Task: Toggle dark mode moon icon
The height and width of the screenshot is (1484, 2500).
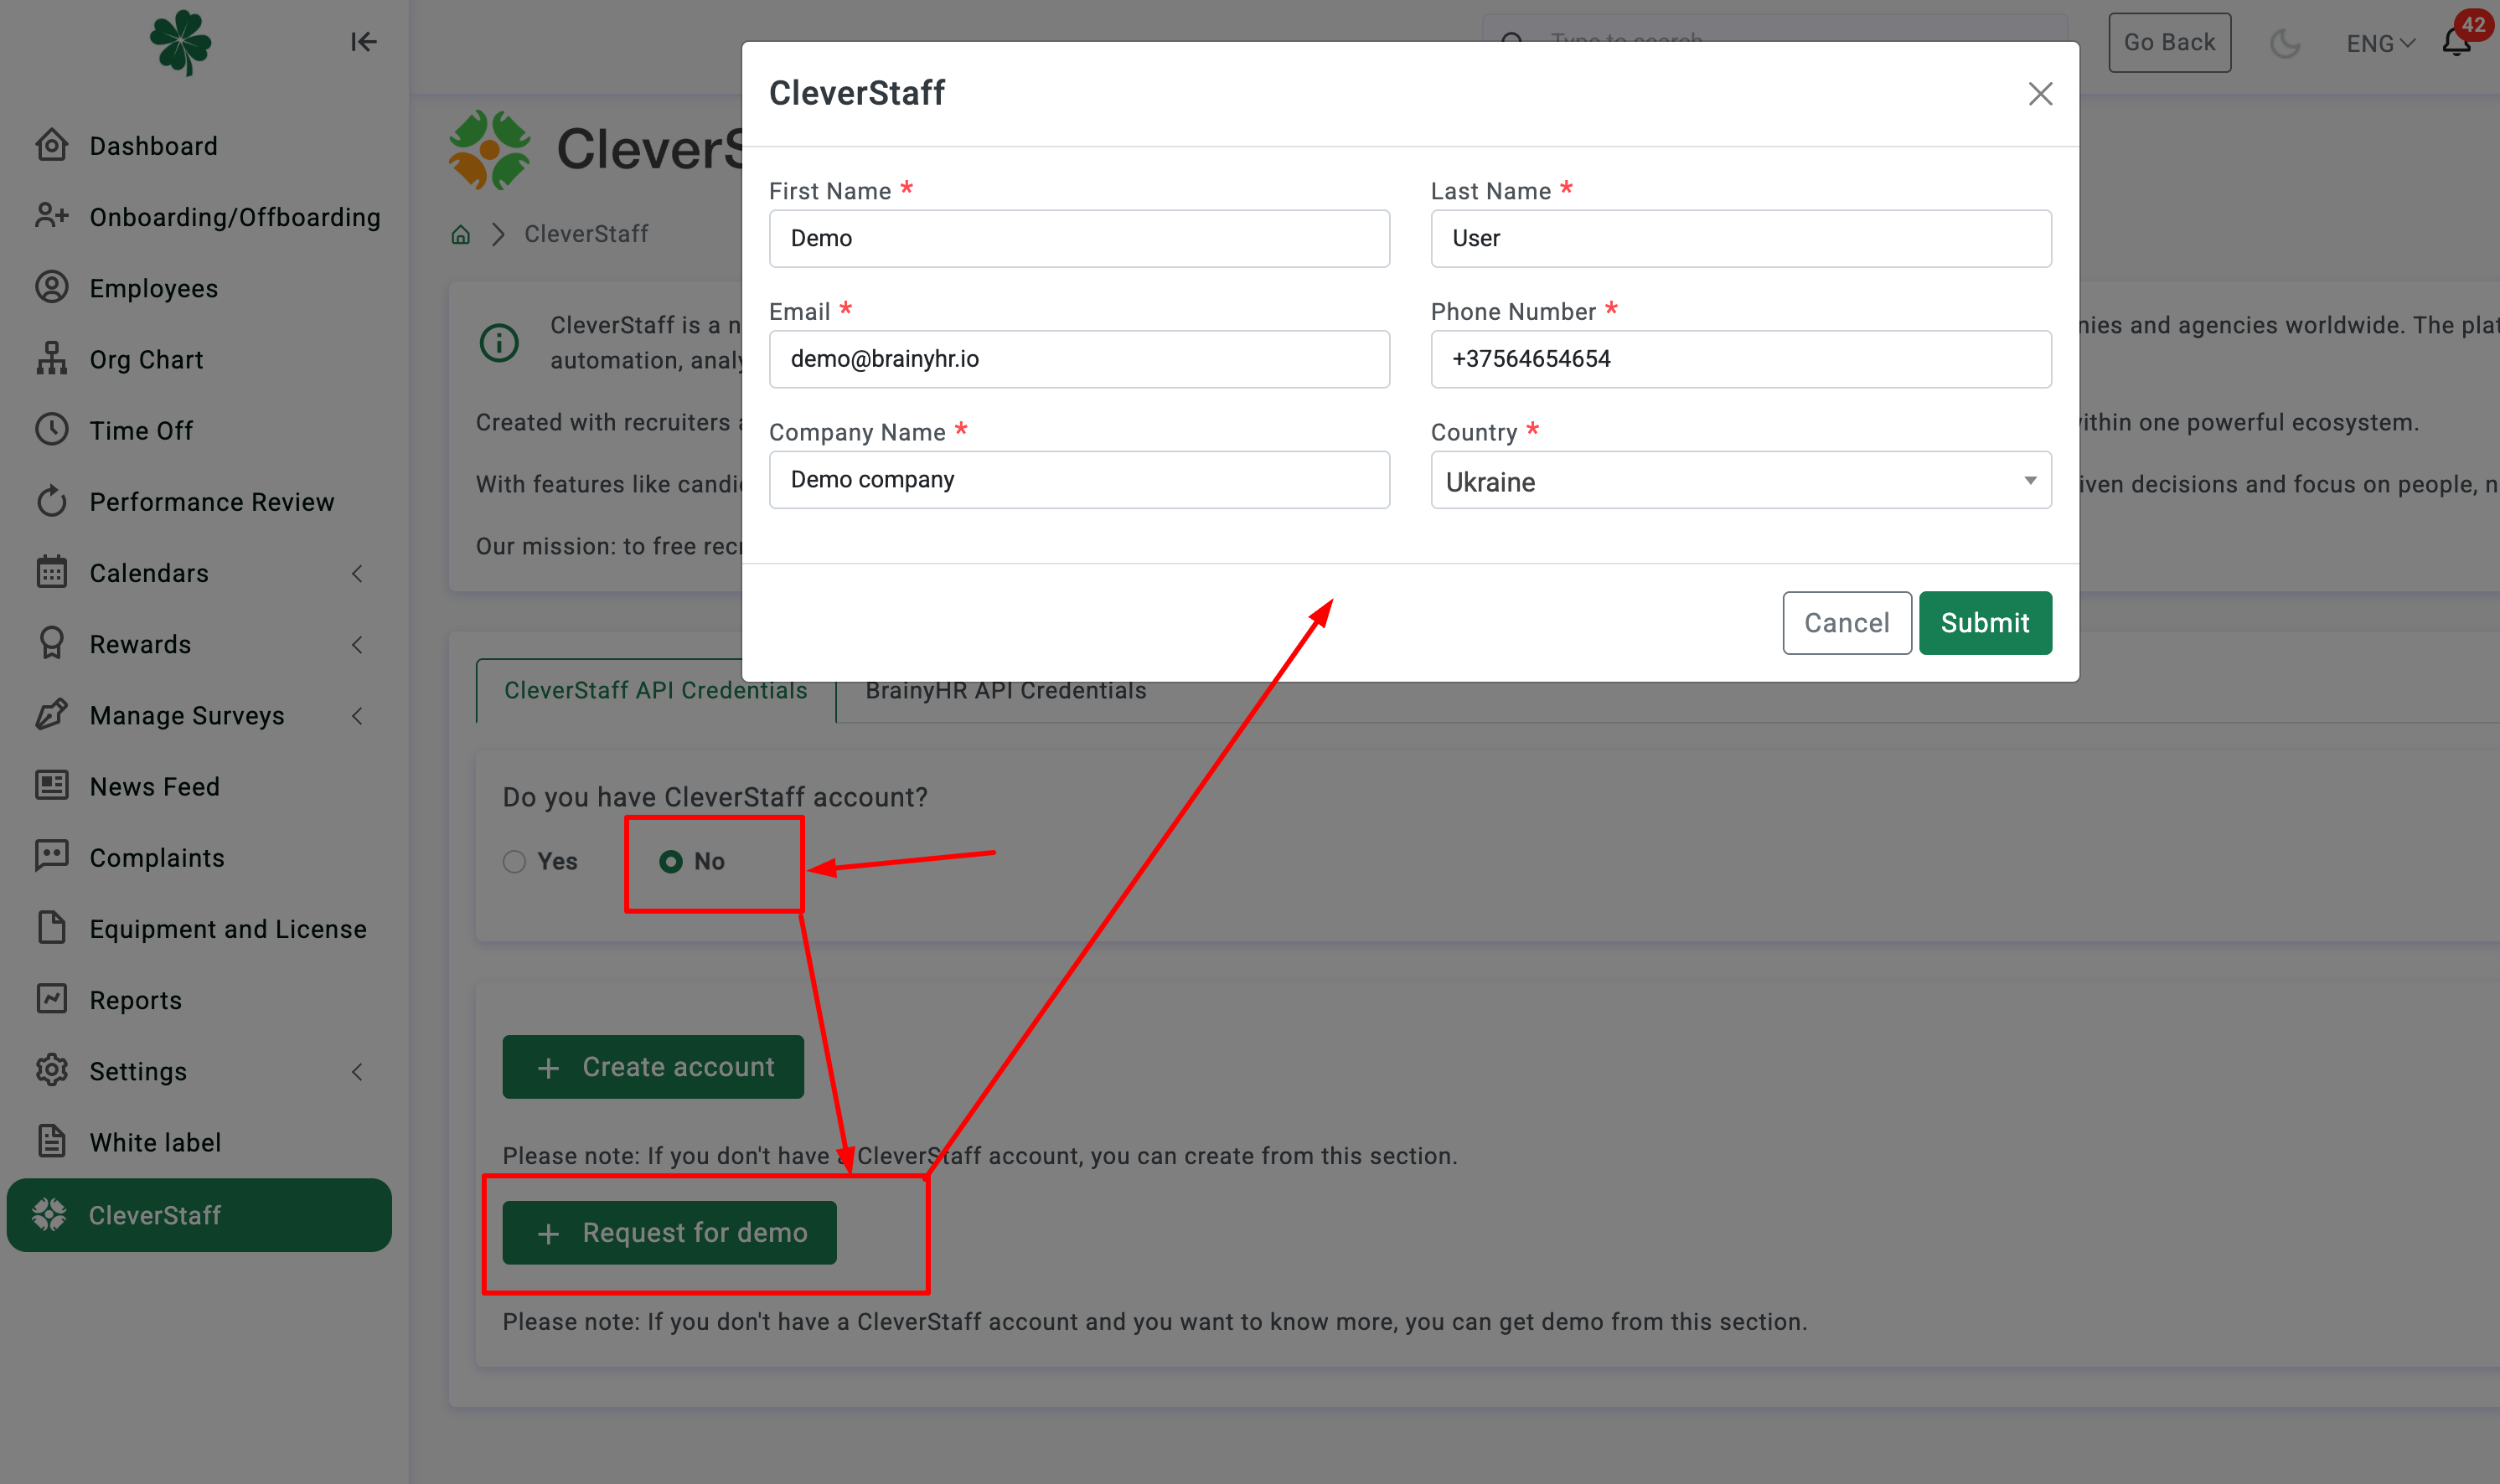Action: coord(2284,43)
